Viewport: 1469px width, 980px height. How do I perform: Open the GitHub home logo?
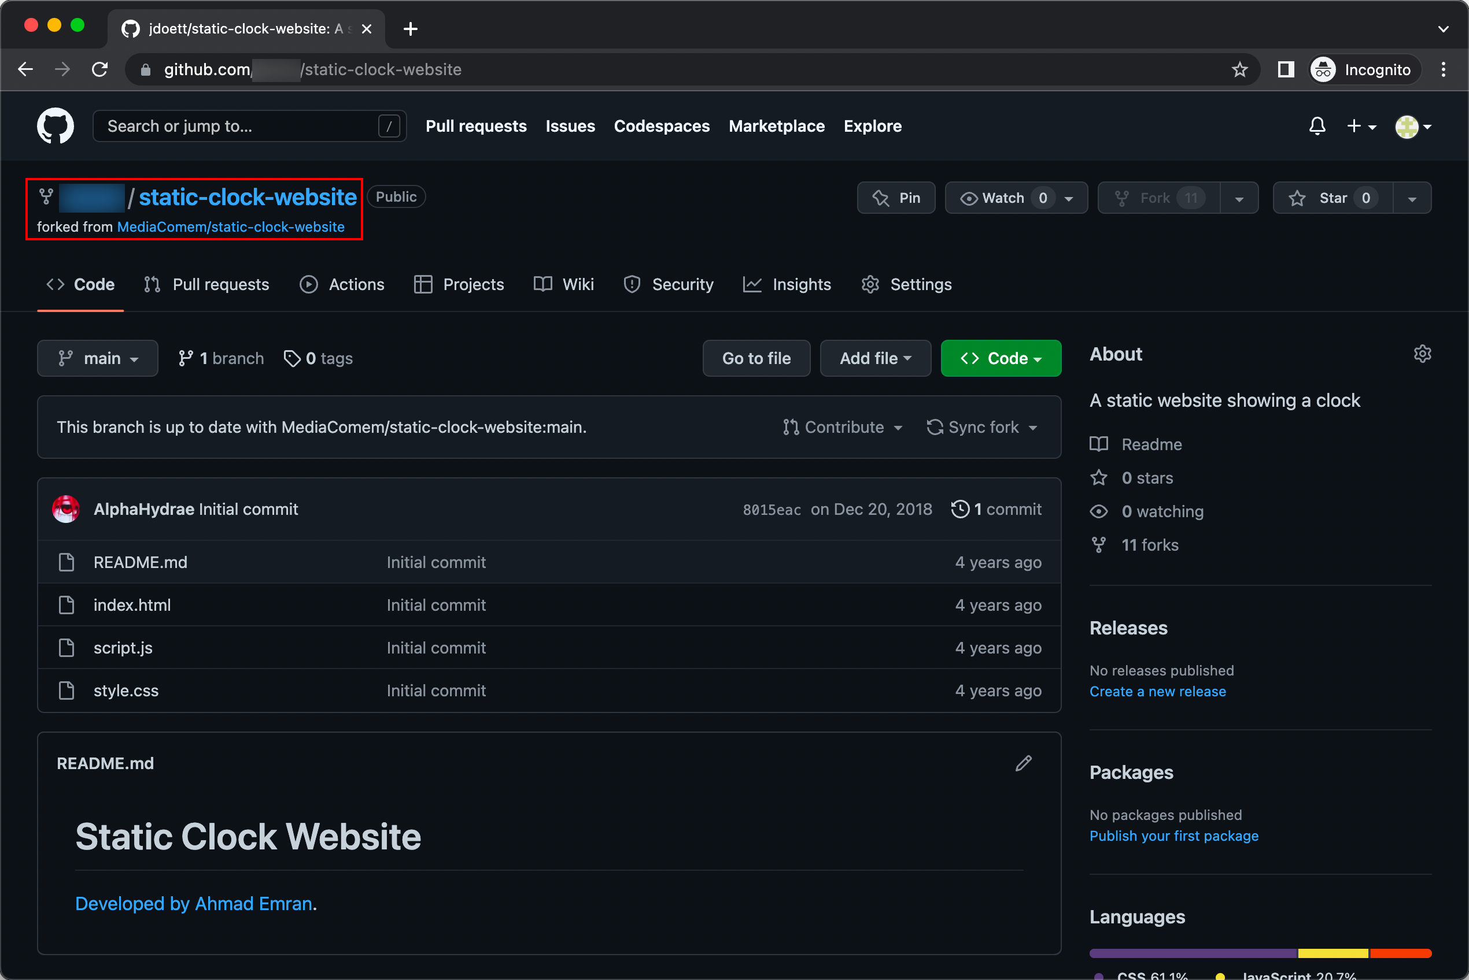[56, 125]
